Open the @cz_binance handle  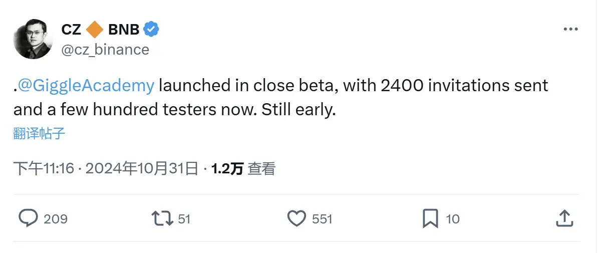(x=105, y=50)
